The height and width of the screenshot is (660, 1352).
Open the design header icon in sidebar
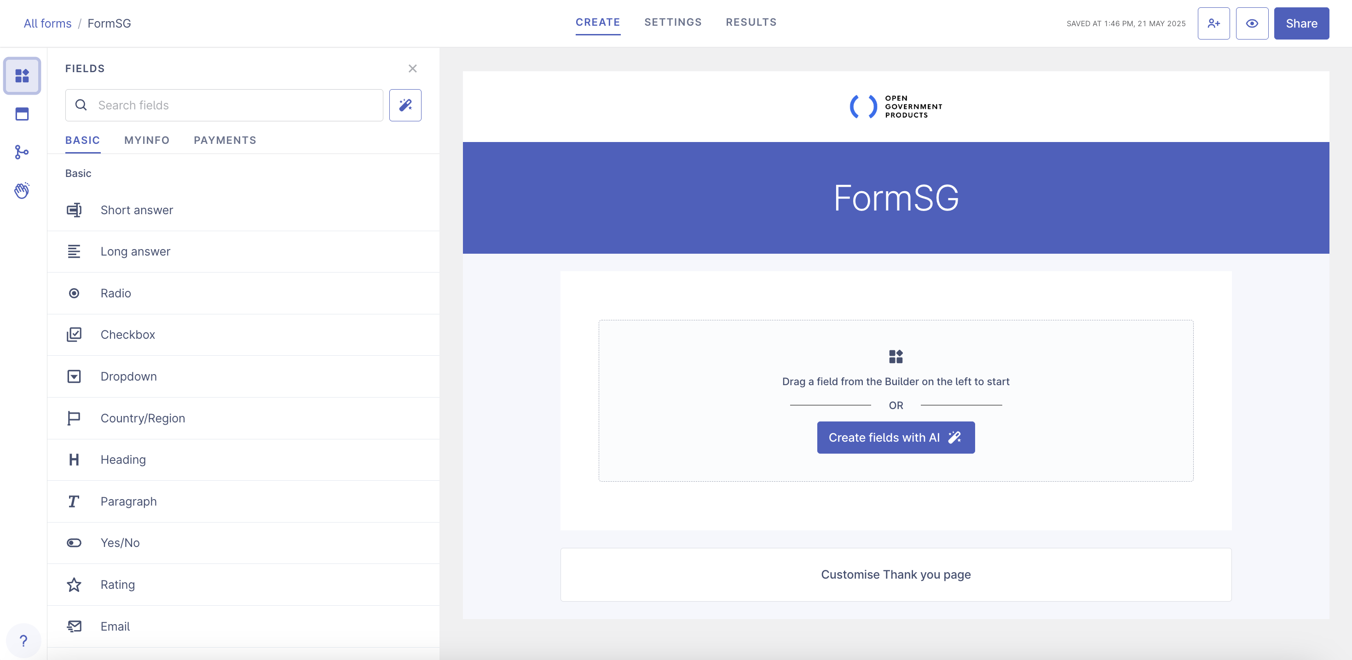point(22,114)
